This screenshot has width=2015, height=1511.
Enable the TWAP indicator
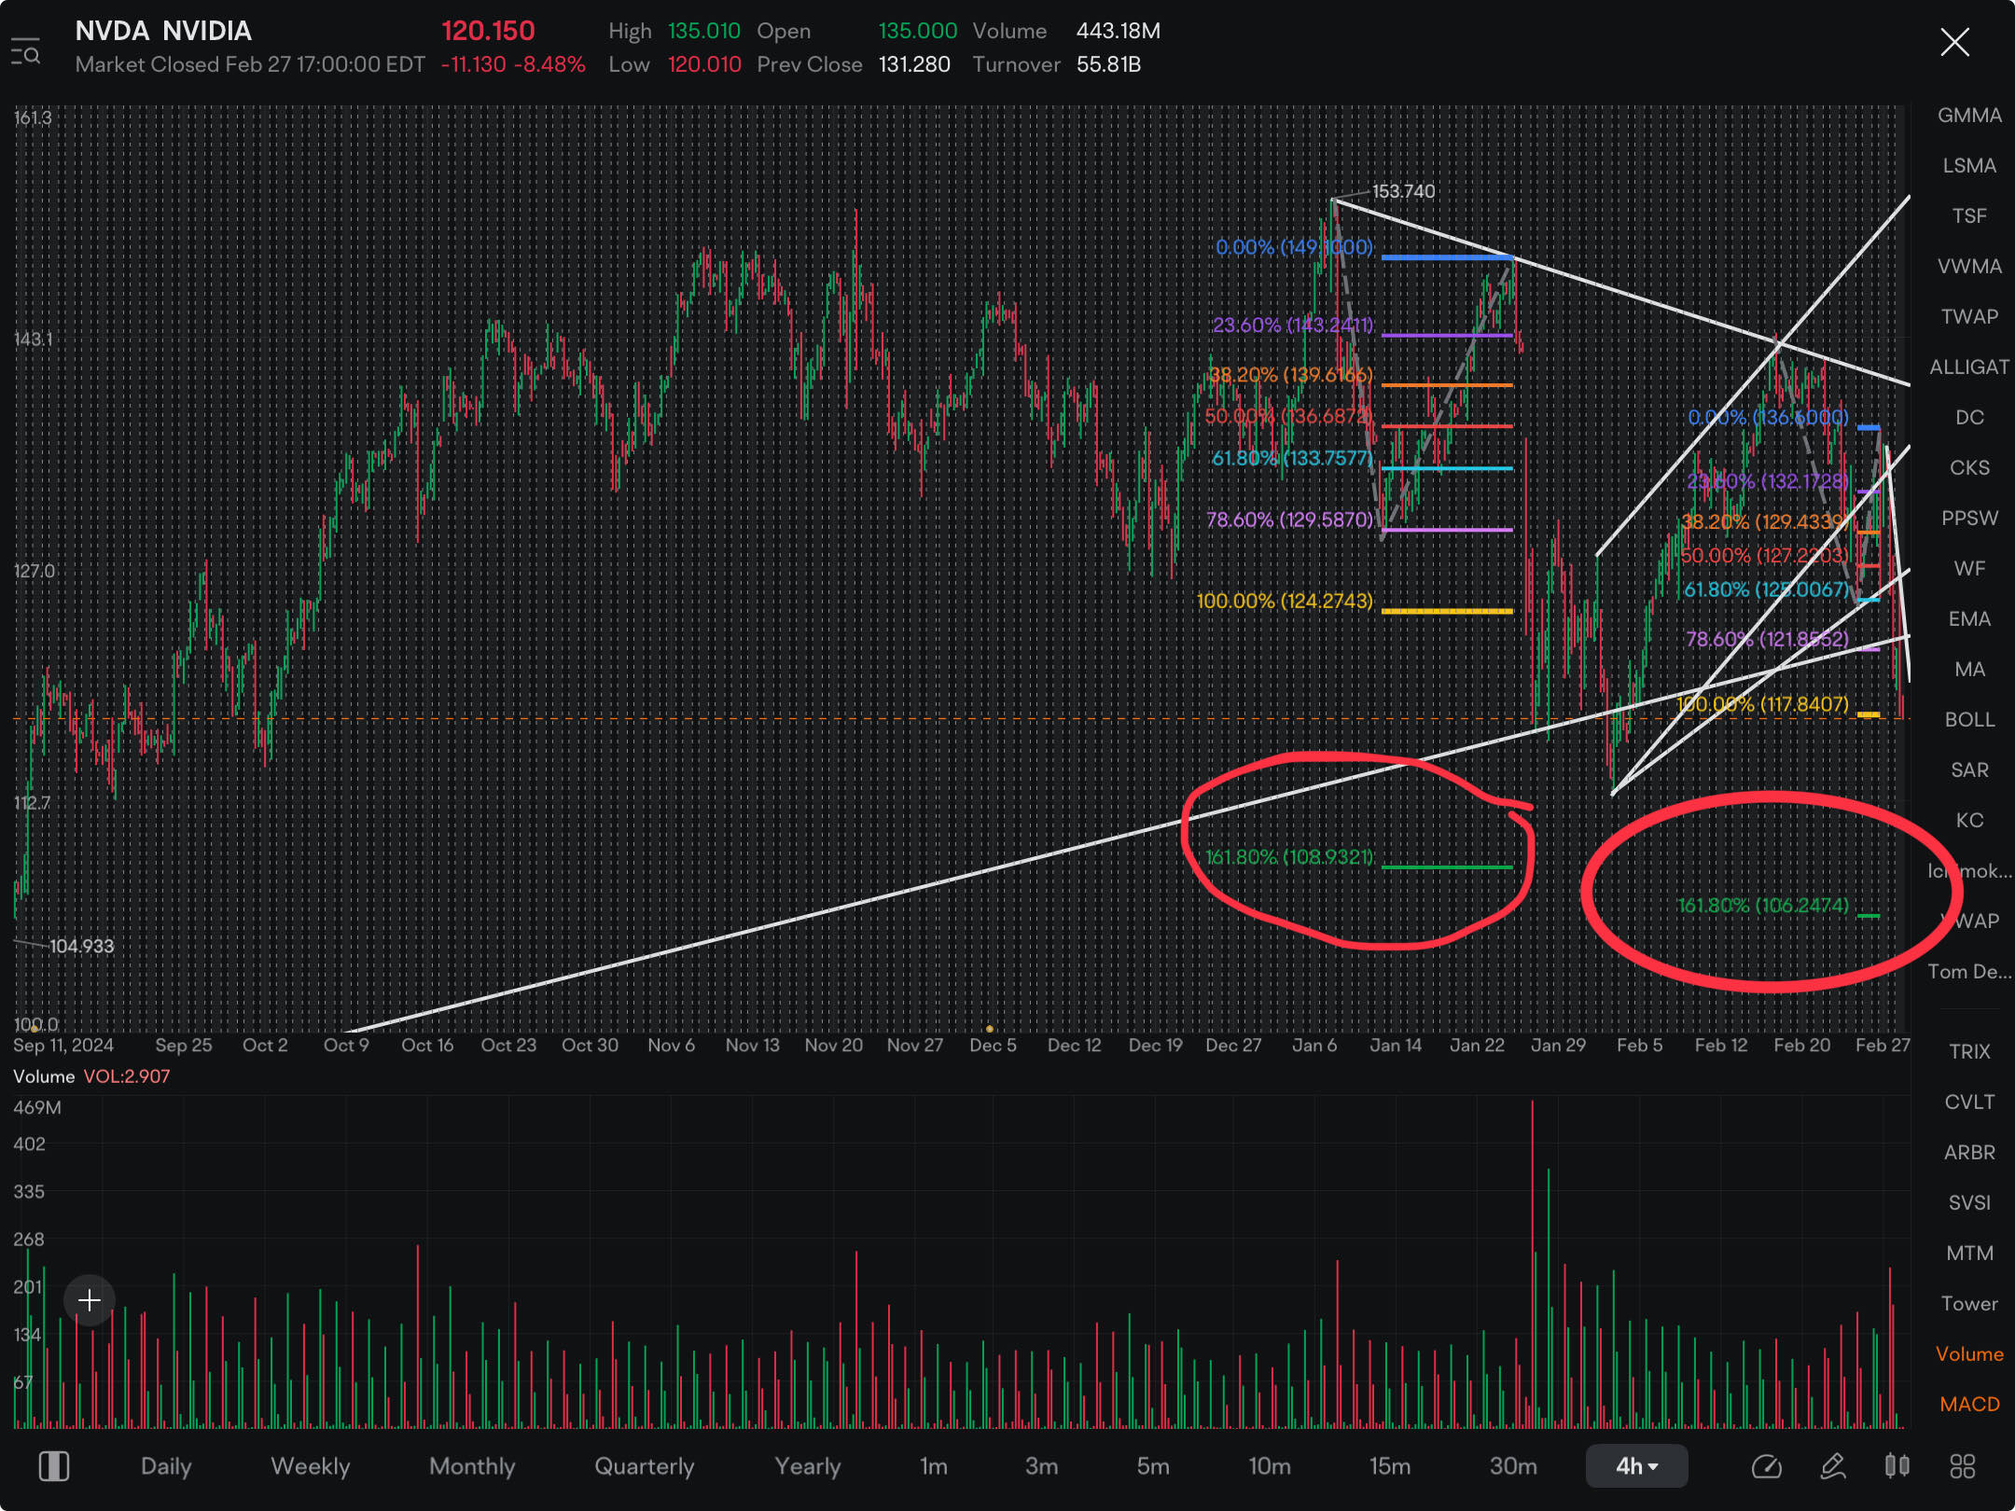tap(1969, 316)
